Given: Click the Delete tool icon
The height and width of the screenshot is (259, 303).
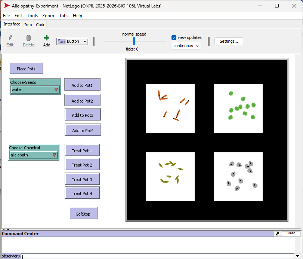Looking at the screenshot, I should (x=28, y=38).
